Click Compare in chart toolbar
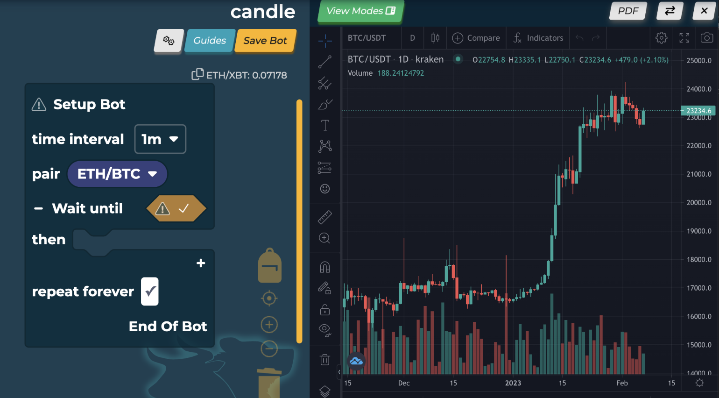Screen dimensions: 719x398 click(476, 38)
